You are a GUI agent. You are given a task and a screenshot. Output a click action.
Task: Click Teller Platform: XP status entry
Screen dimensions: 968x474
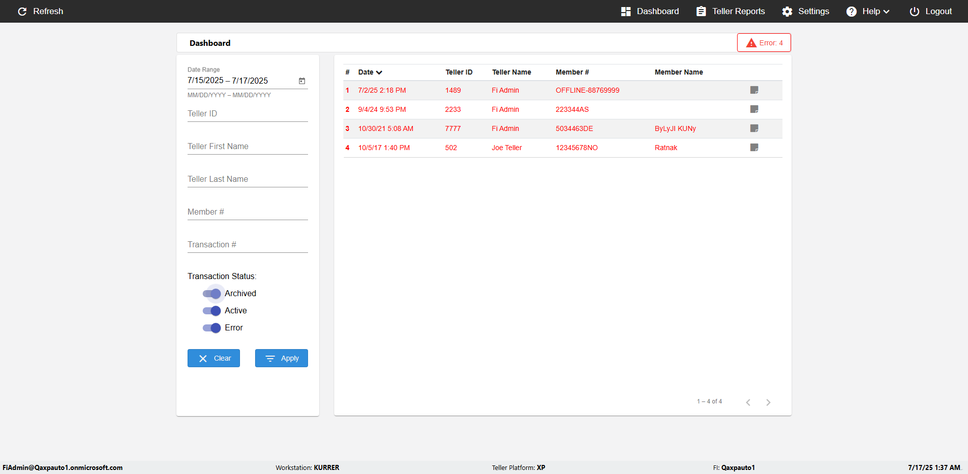[x=518, y=467]
